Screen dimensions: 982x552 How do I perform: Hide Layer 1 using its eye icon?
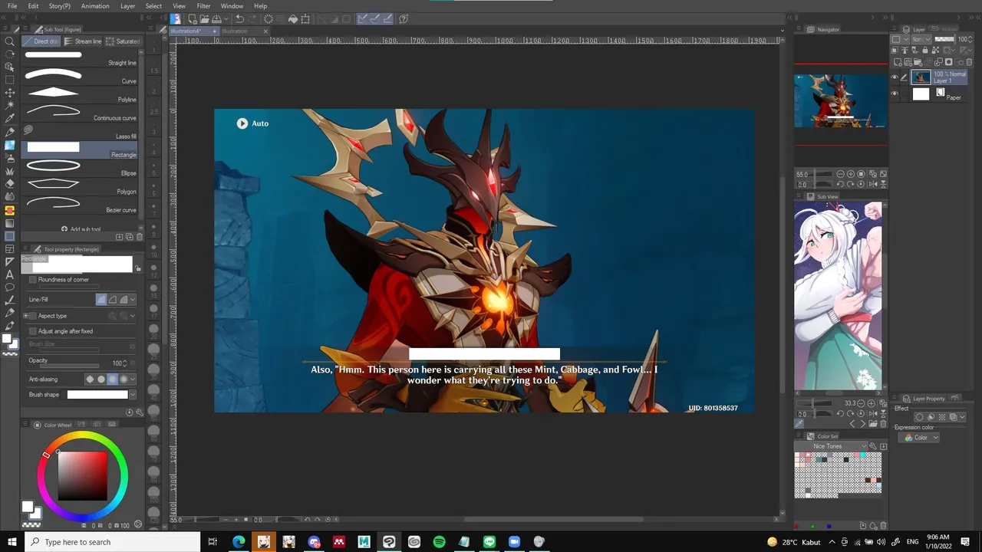(895, 77)
